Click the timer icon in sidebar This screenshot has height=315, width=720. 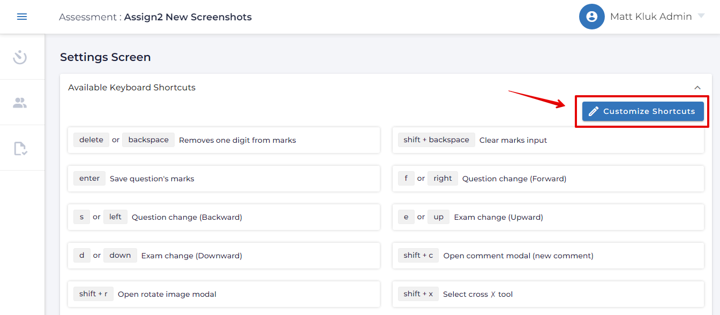(x=20, y=57)
